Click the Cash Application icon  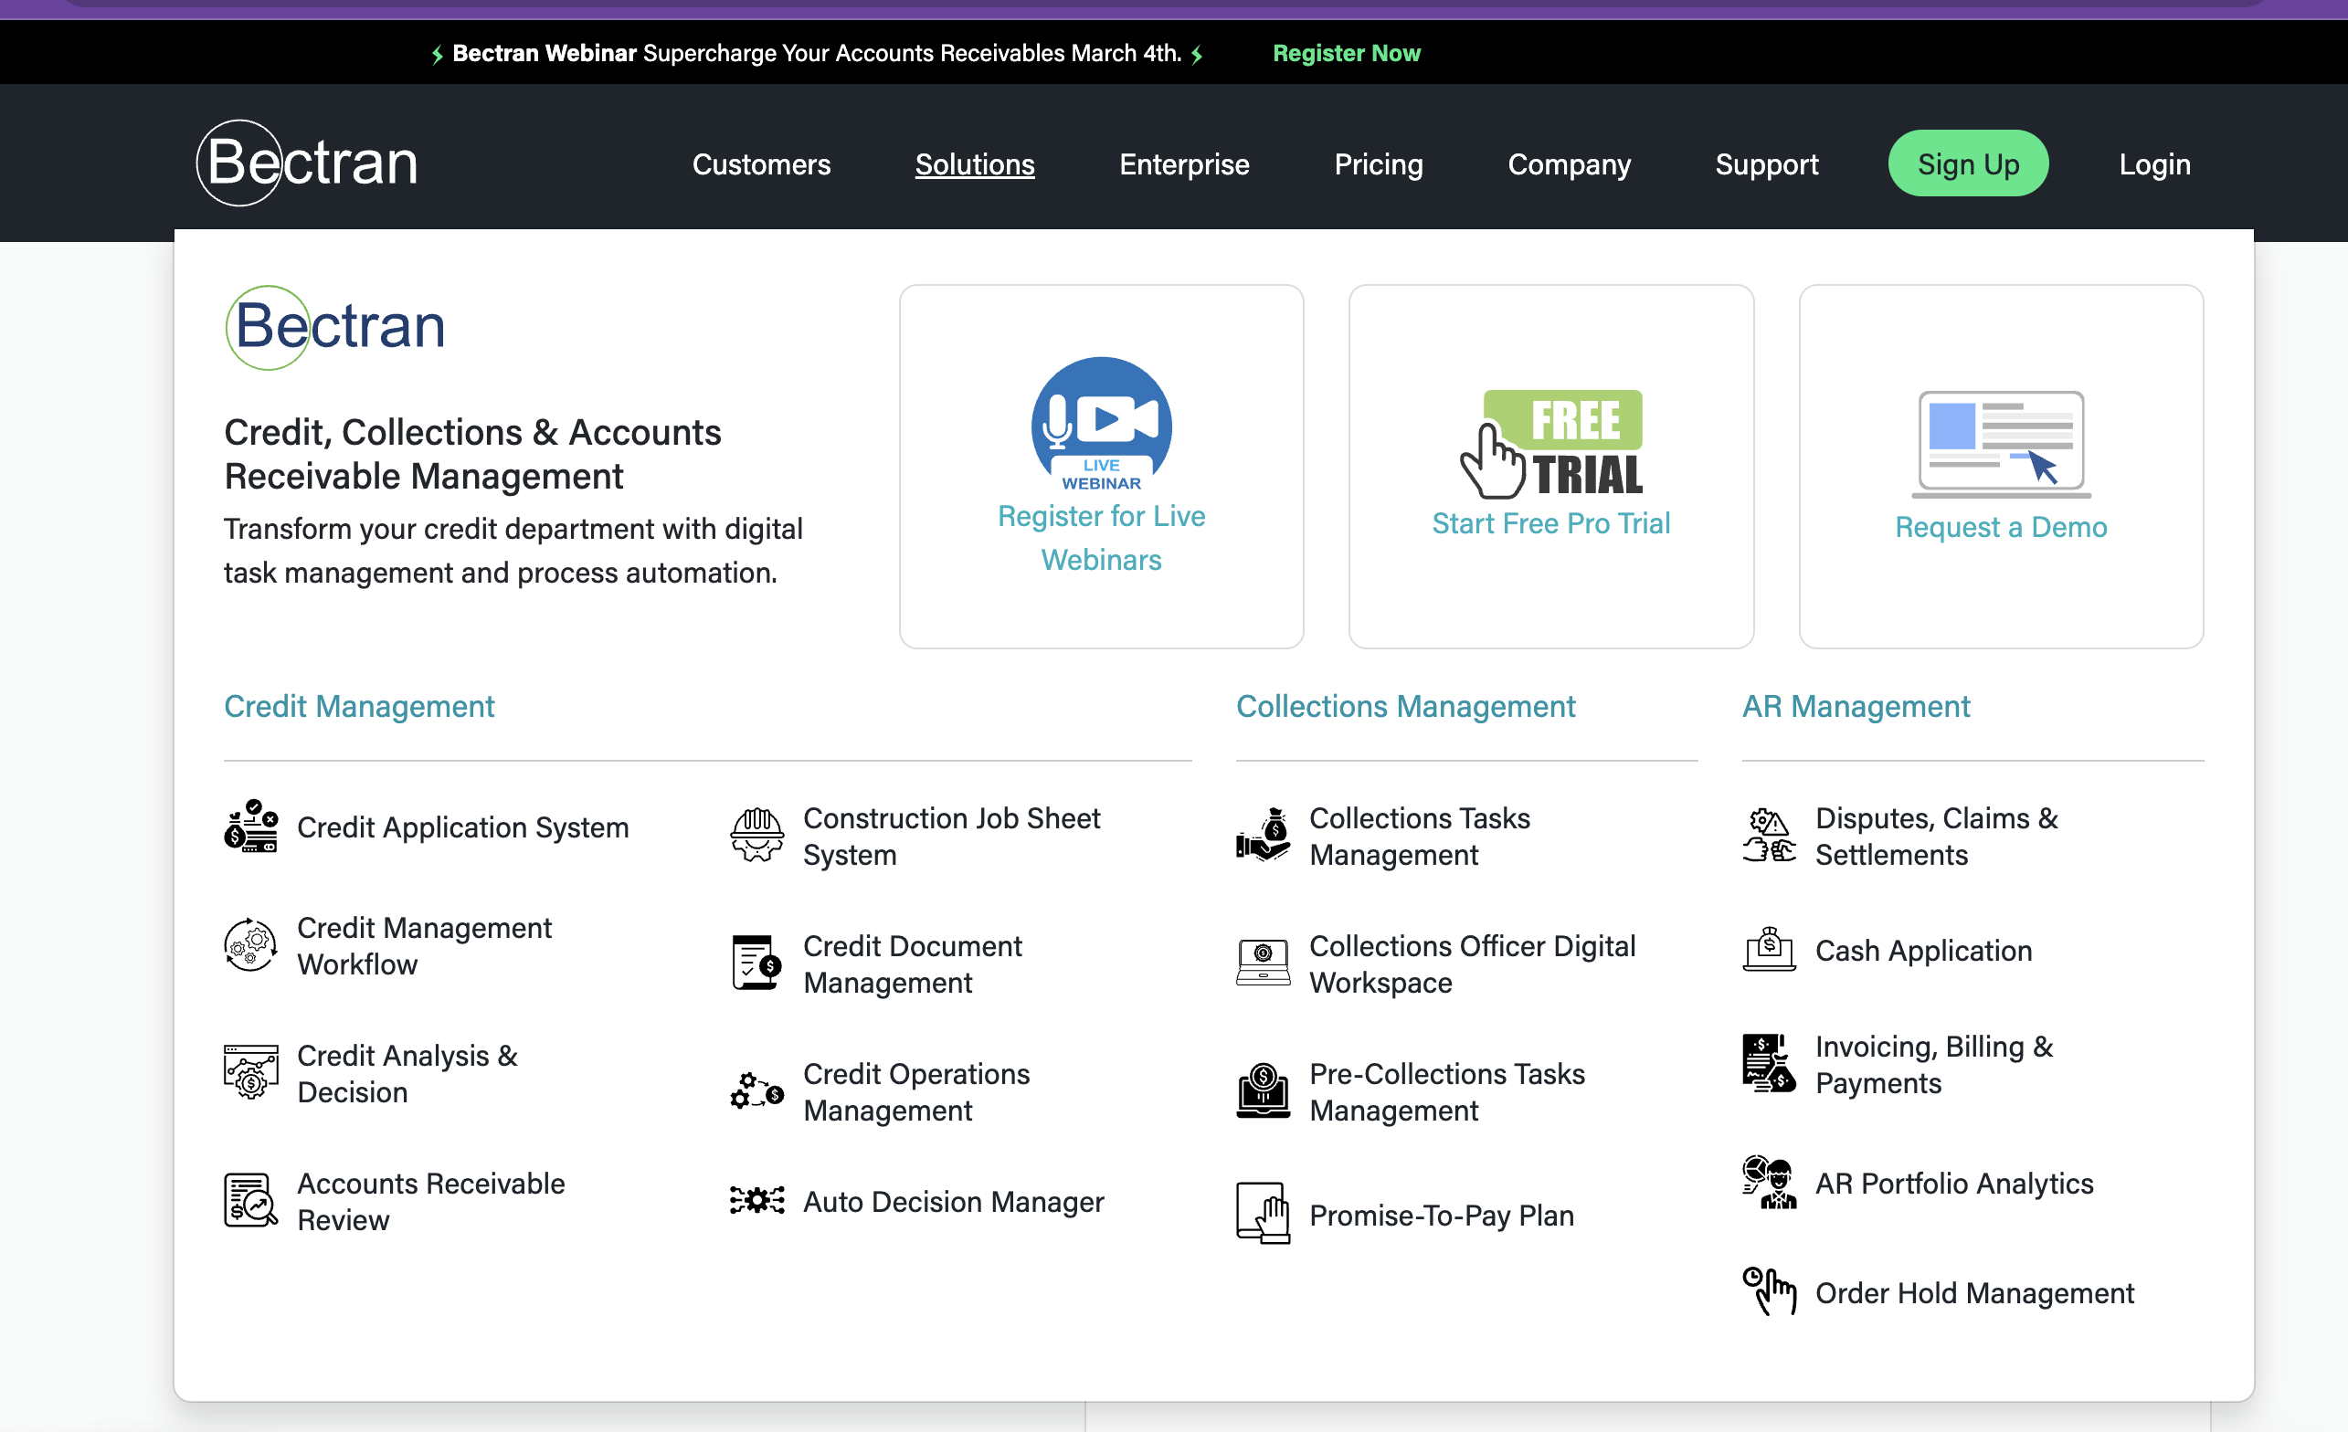click(x=1769, y=950)
